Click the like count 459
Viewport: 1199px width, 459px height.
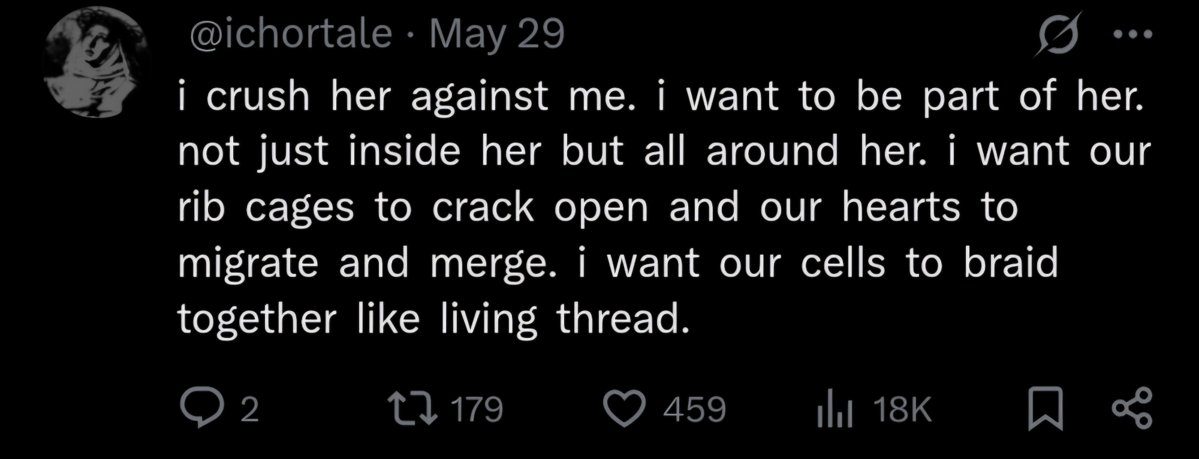tap(694, 410)
